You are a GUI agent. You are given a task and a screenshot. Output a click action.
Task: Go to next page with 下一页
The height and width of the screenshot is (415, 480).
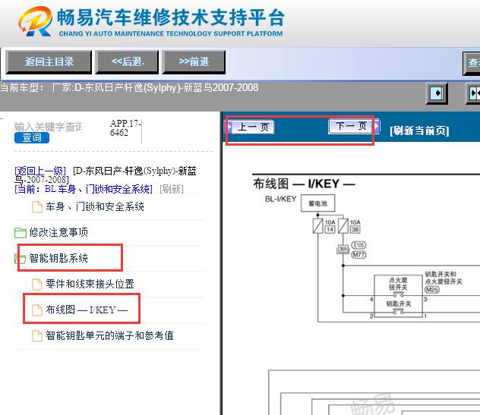[x=354, y=126]
